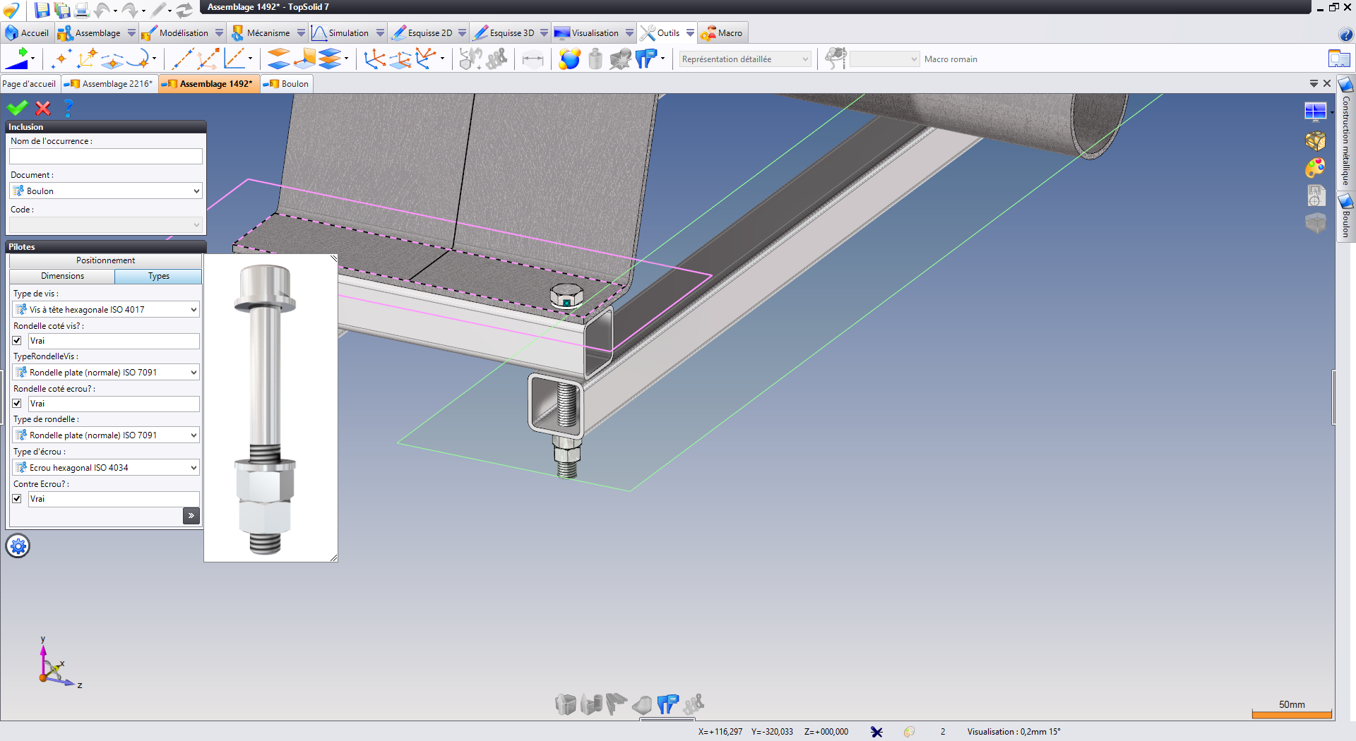The image size is (1356, 741).
Task: Click the double-arrow expand button in Pilotes
Action: click(191, 516)
